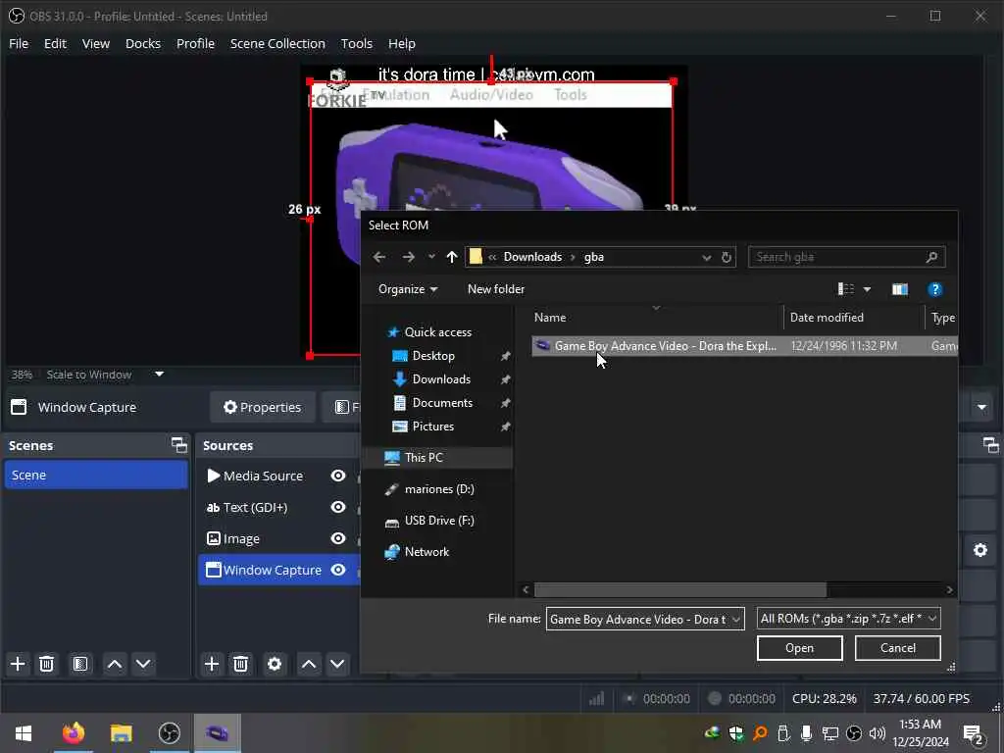Open Windows Start menu
The width and height of the screenshot is (1004, 753).
[x=24, y=733]
